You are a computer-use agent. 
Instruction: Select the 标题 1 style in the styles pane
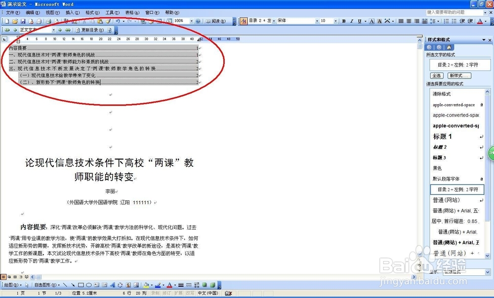click(443, 137)
